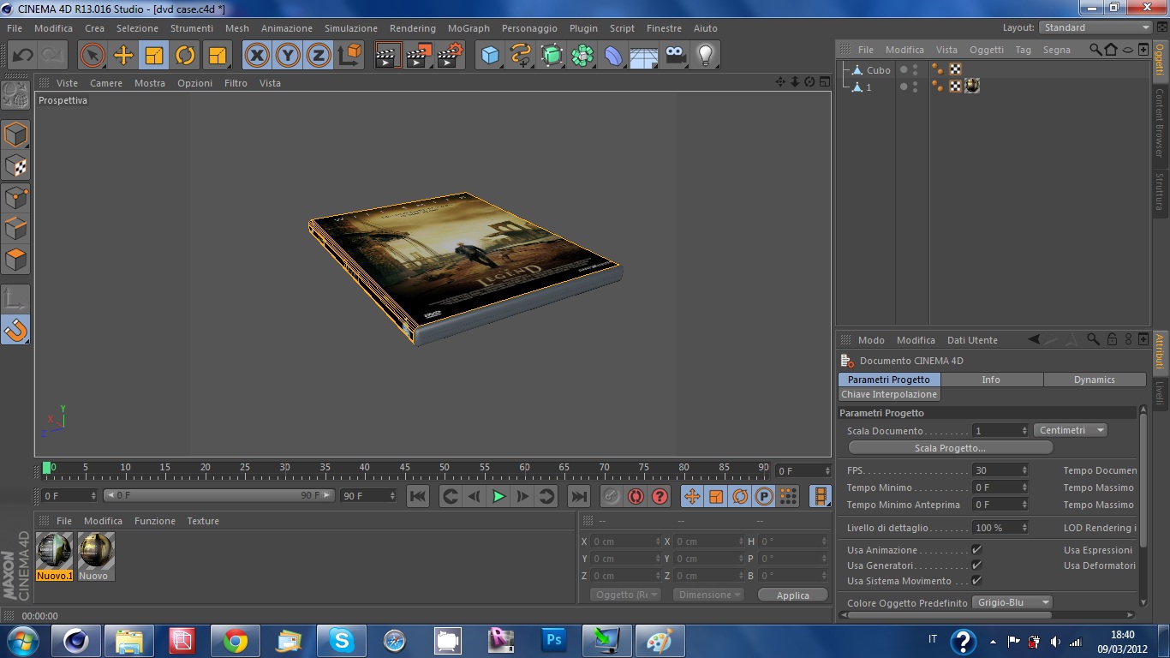Screen dimensions: 1170x658
Task: Toggle the X axis lock
Action: coord(256,56)
